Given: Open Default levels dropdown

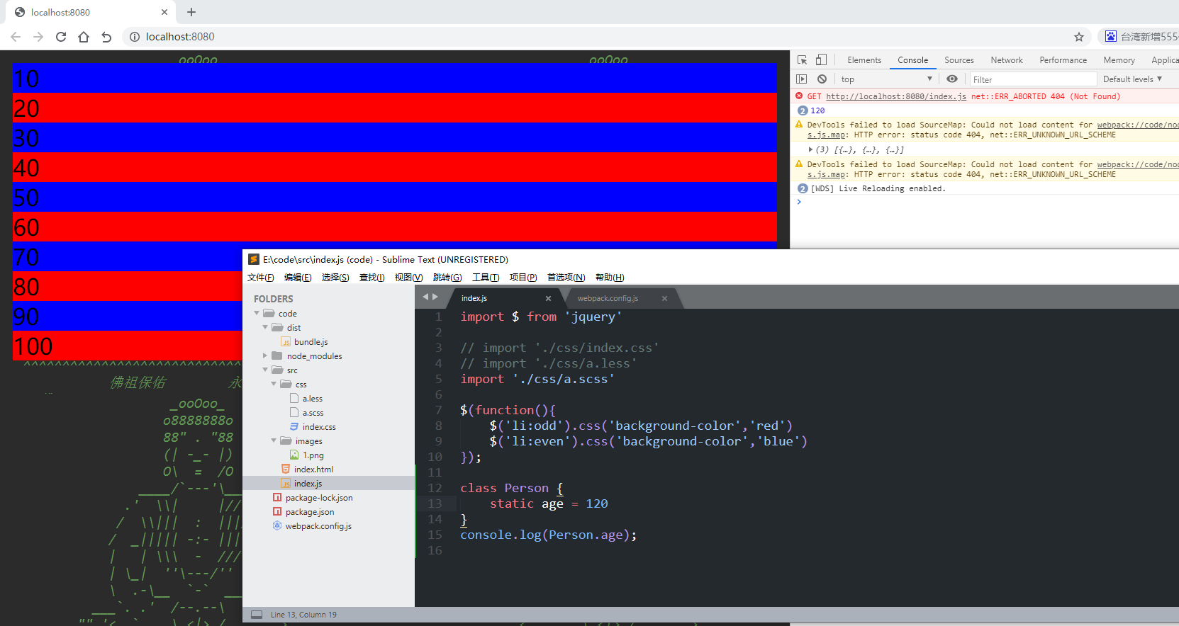Looking at the screenshot, I should point(1132,79).
